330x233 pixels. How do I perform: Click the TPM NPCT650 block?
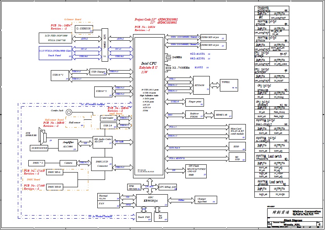click(x=134, y=187)
